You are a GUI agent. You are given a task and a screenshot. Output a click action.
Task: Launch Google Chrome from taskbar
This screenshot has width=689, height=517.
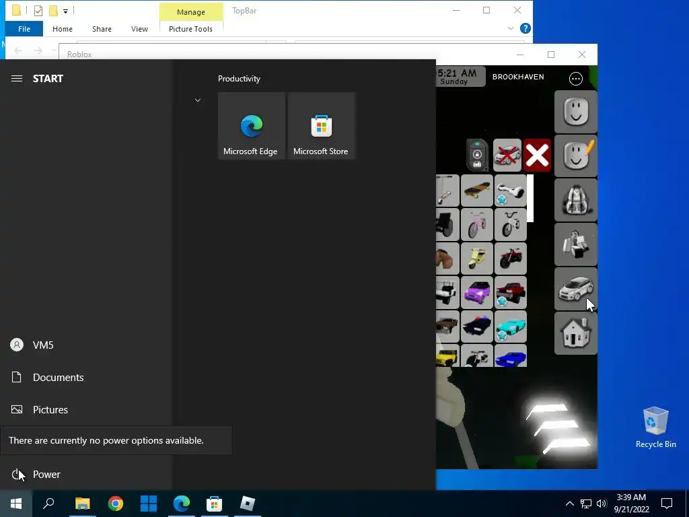click(x=116, y=504)
